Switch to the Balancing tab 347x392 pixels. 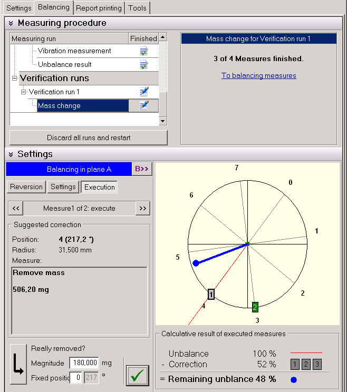pyautogui.click(x=54, y=7)
